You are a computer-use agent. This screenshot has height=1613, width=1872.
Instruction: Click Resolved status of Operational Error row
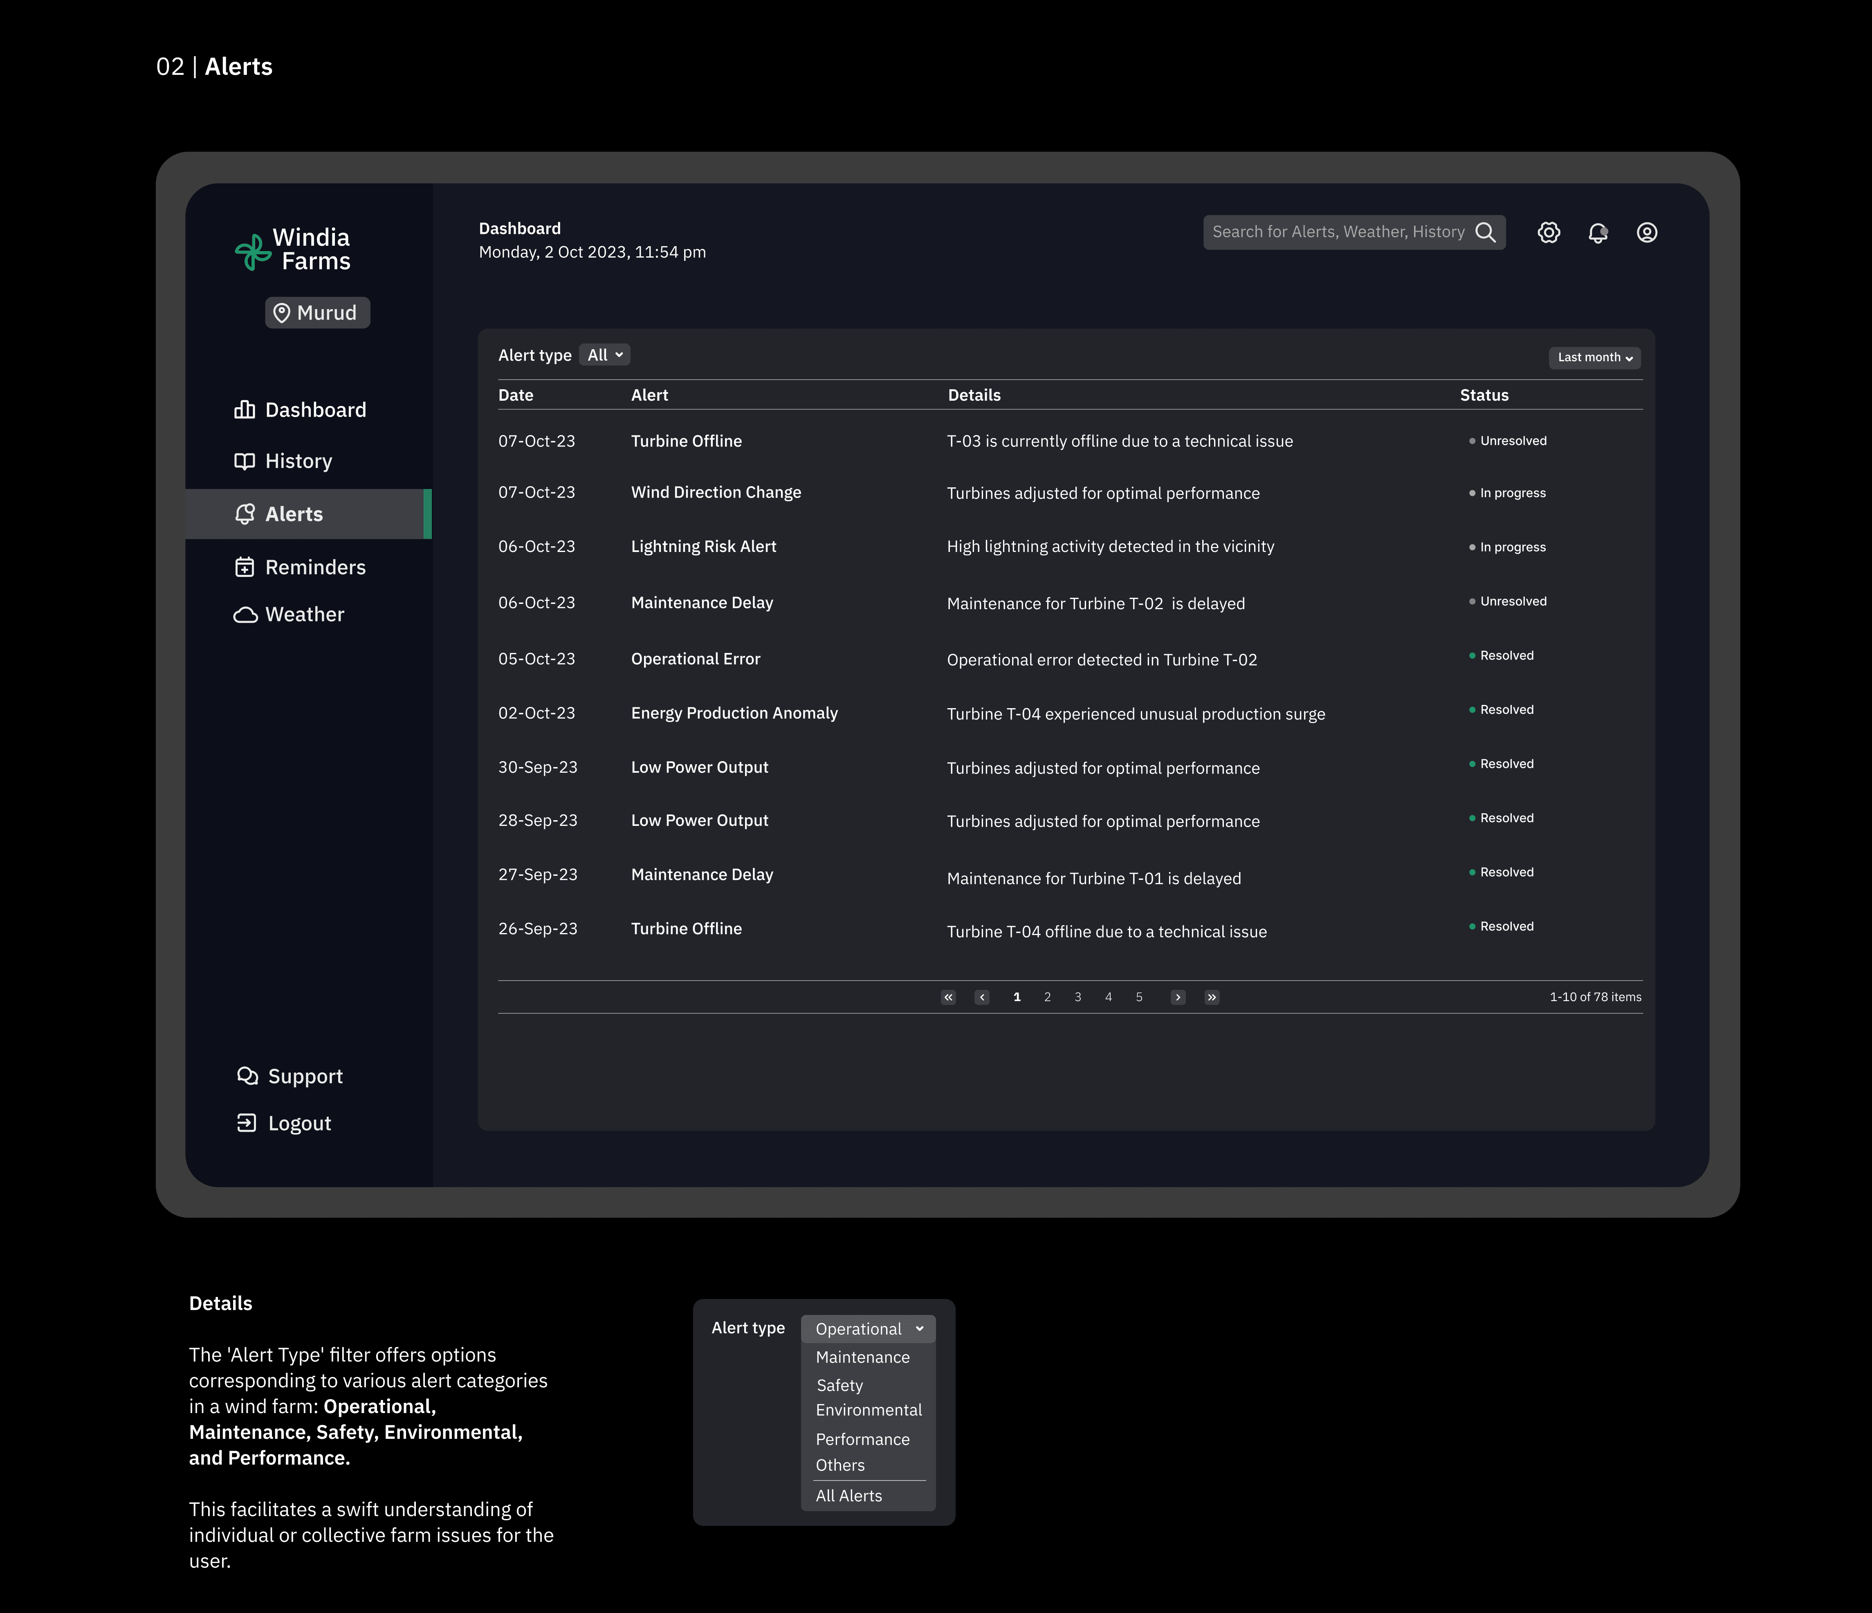[1501, 656]
